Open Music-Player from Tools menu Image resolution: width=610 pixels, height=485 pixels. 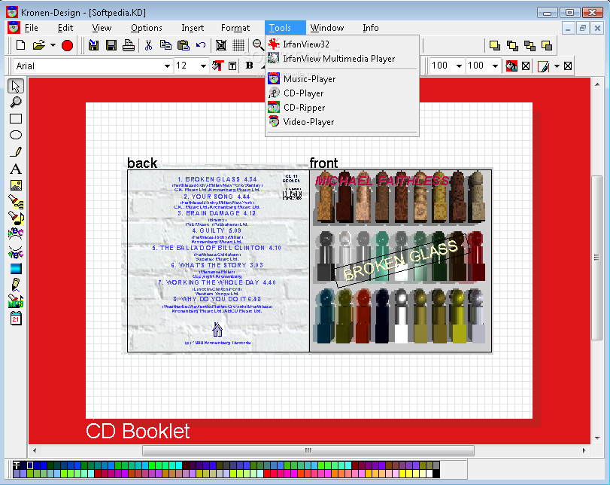point(342,78)
